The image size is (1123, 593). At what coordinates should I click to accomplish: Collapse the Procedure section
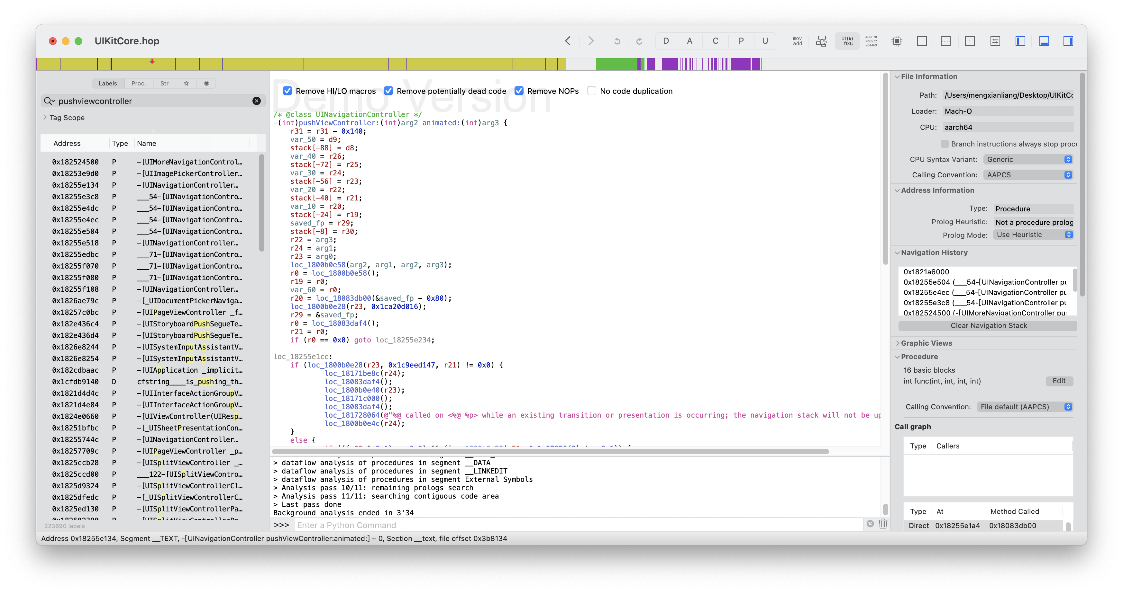point(897,357)
